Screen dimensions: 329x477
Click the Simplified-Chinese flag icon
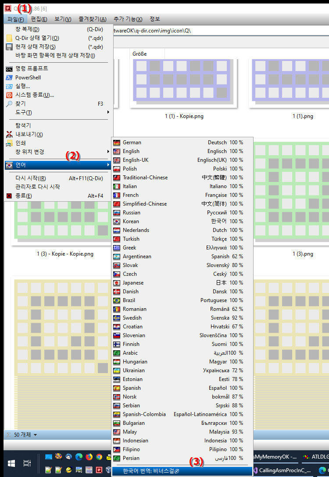[117, 204]
